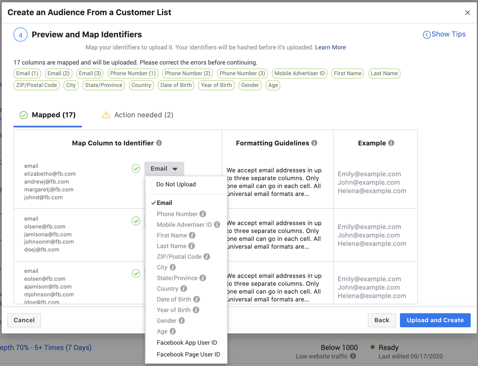Open the Email identifier dropdown
The image size is (478, 366).
[164, 169]
